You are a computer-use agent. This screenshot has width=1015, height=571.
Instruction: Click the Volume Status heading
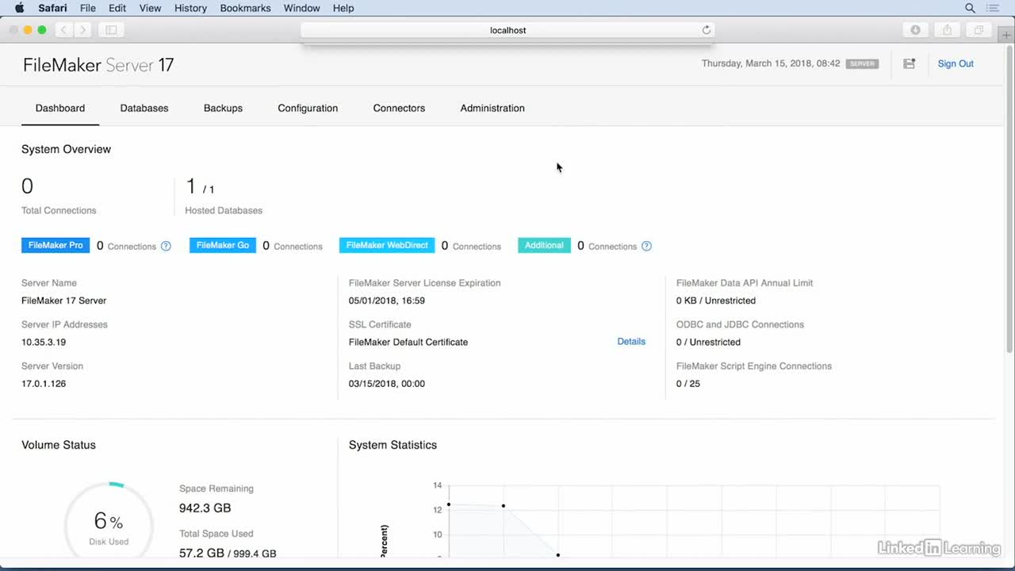point(59,445)
